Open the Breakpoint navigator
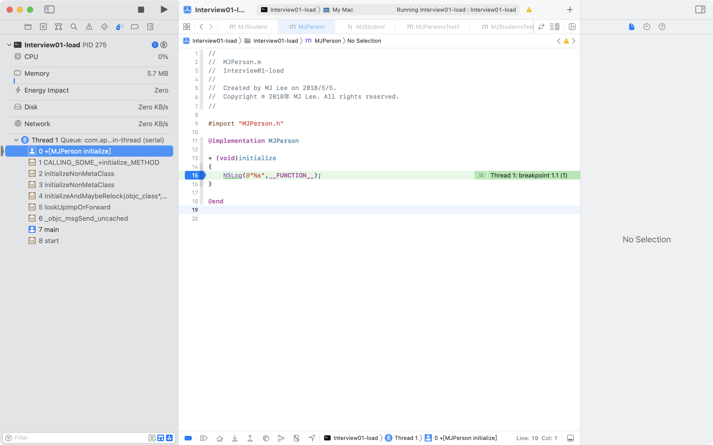713x445 pixels. tap(135, 27)
